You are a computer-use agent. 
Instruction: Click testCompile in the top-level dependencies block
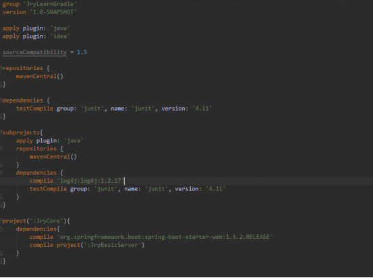pos(34,109)
